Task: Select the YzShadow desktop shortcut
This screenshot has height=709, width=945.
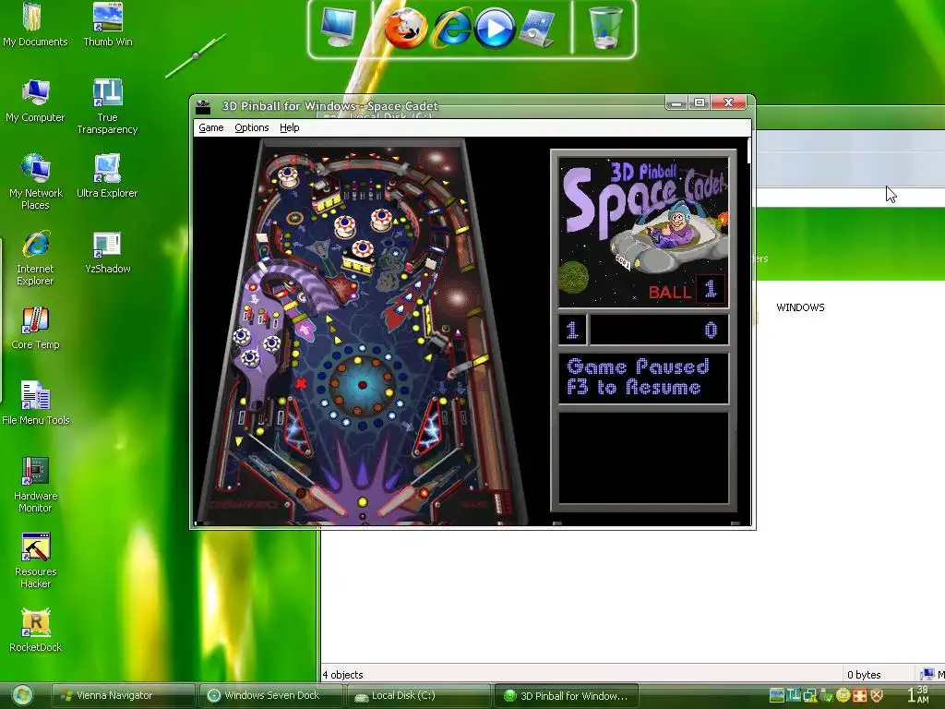Action: point(108,253)
